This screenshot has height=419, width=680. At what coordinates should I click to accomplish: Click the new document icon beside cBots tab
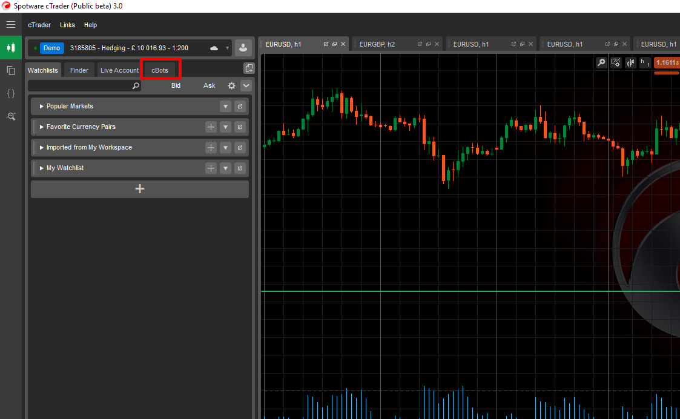(249, 68)
